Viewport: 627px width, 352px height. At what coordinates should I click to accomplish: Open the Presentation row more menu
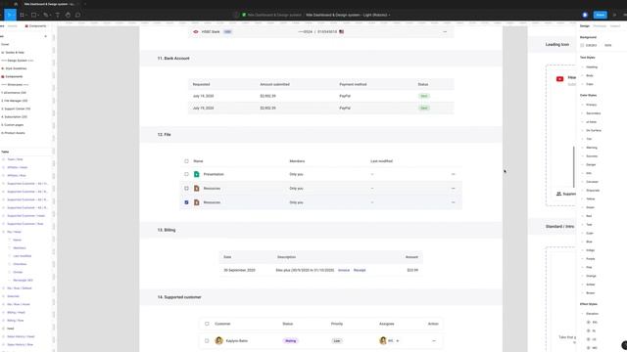(453, 174)
